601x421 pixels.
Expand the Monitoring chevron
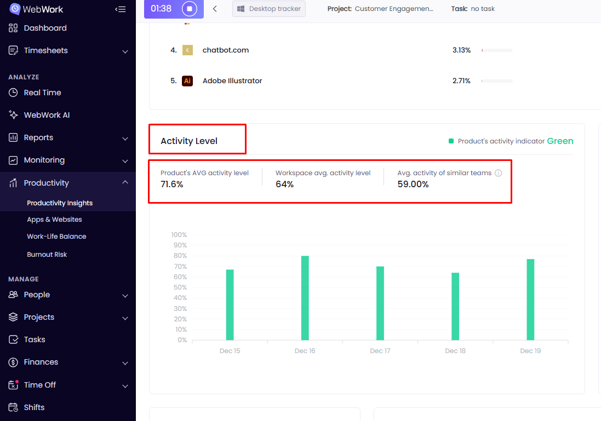[x=125, y=161]
